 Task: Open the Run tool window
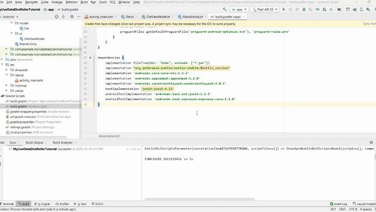(x=80, y=204)
